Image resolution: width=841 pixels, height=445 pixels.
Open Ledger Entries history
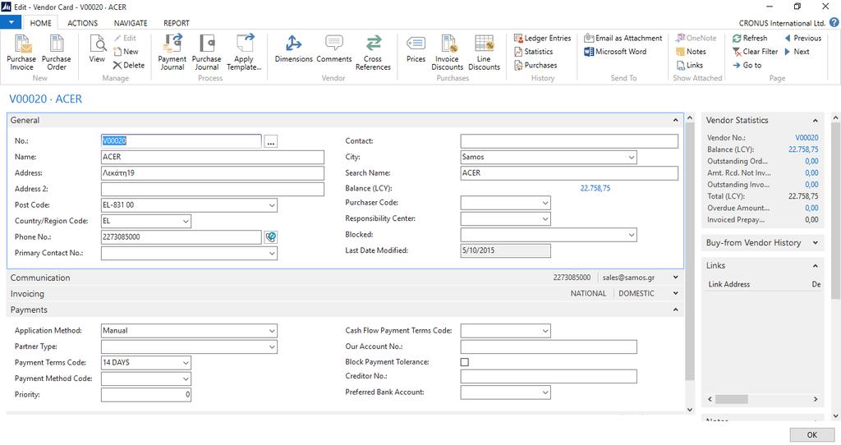[542, 38]
